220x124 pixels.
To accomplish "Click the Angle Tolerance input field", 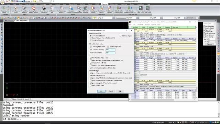I will [x=110, y=53].
